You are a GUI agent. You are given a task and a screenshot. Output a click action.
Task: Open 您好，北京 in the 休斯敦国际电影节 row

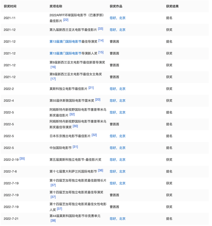118,101
